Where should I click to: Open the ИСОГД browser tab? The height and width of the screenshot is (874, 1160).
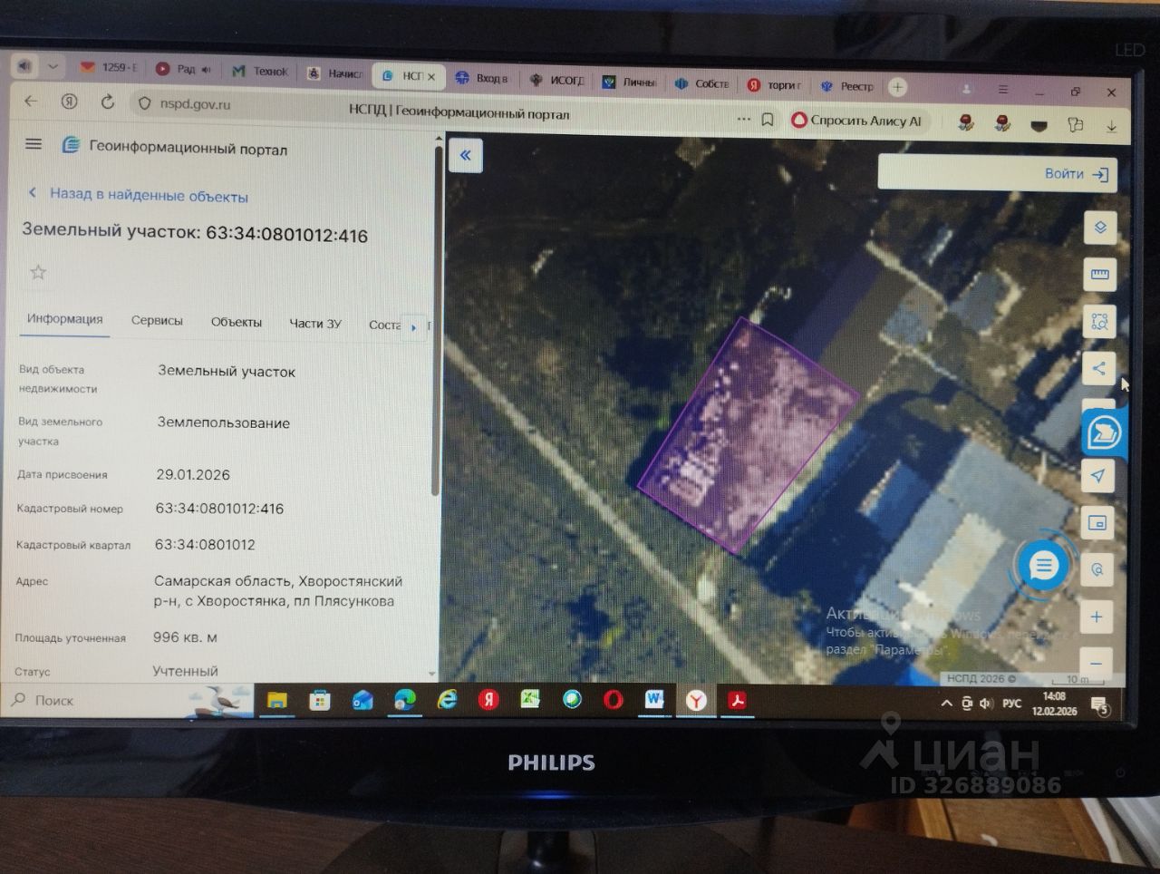[557, 80]
